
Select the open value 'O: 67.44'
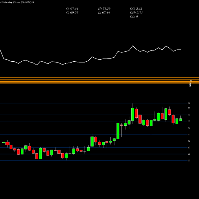[72, 9]
